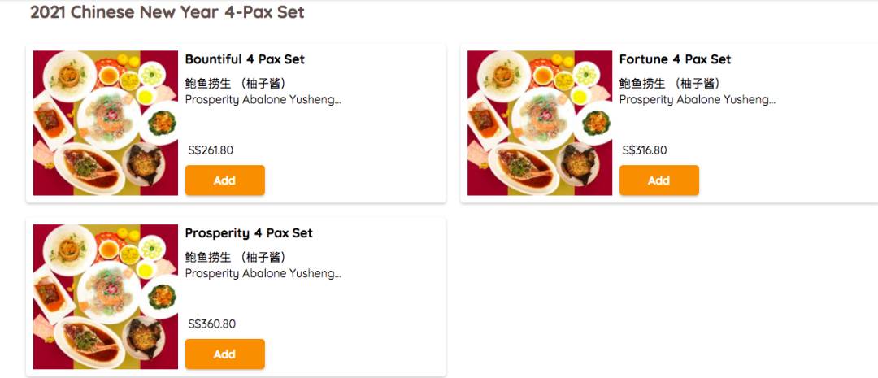Click the Bountiful 4 Pax Set title

(245, 59)
